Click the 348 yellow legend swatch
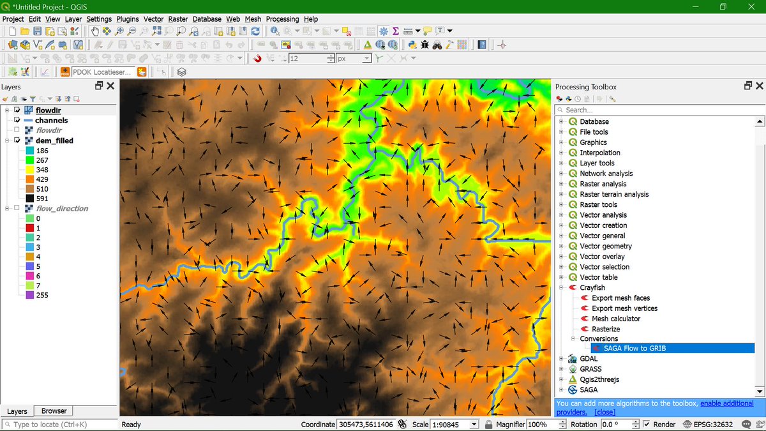The height and width of the screenshot is (431, 766). [30, 170]
